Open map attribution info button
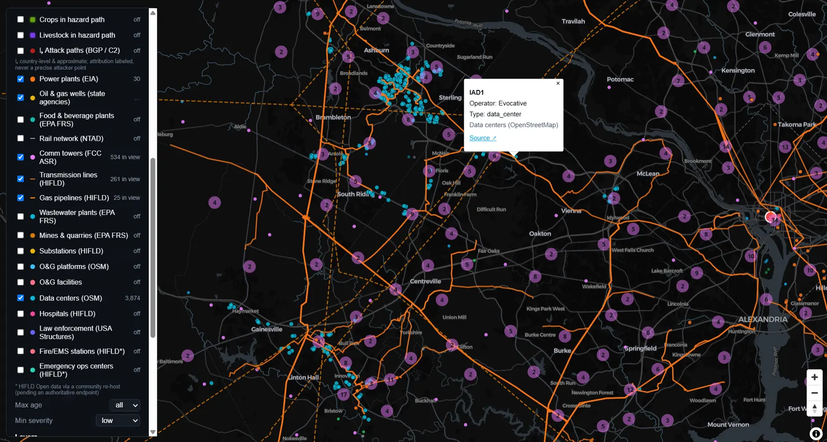827x442 pixels. tap(816, 434)
